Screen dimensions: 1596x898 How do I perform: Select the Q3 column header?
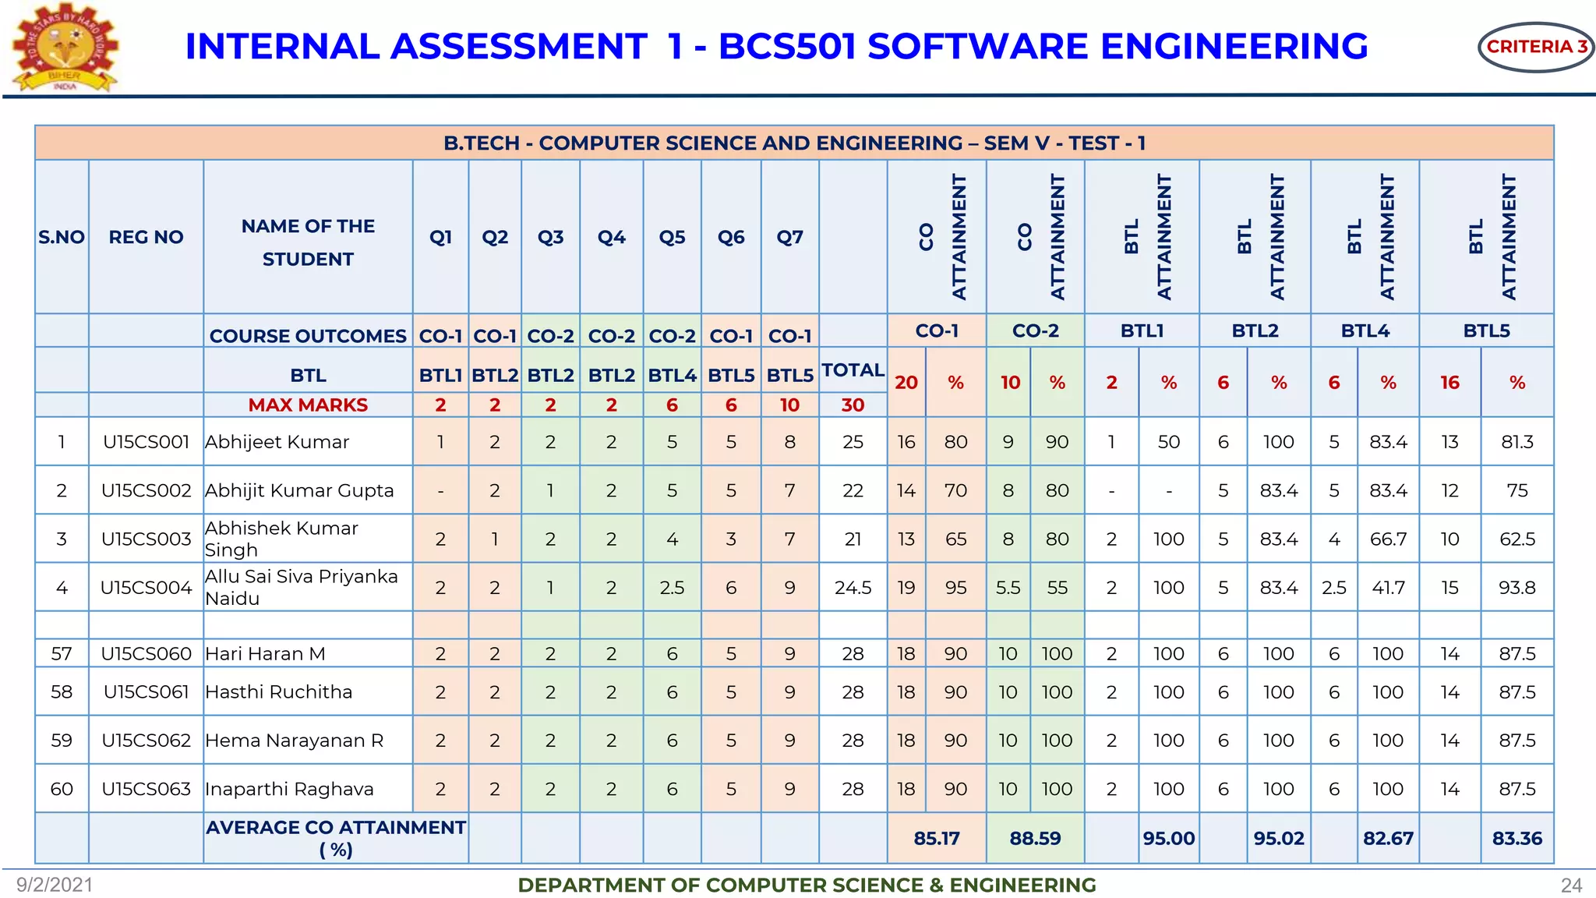tap(550, 237)
